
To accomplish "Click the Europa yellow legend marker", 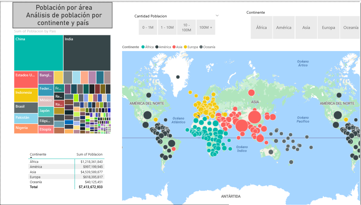I will [185, 47].
